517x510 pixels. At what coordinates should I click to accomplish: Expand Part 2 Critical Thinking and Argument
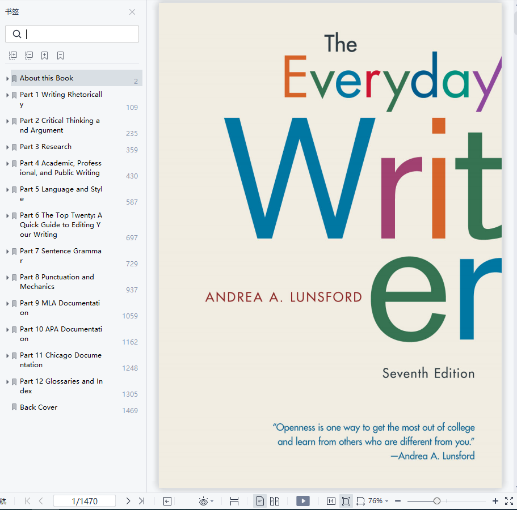[7, 121]
